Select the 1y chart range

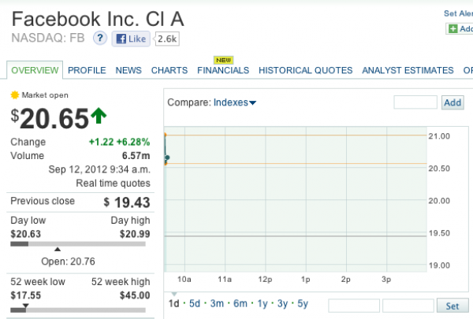263,304
